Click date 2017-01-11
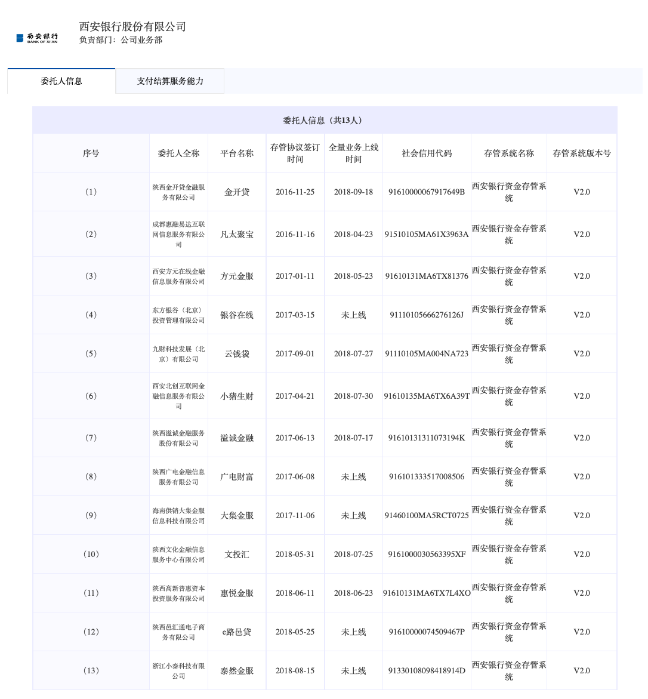 point(295,276)
